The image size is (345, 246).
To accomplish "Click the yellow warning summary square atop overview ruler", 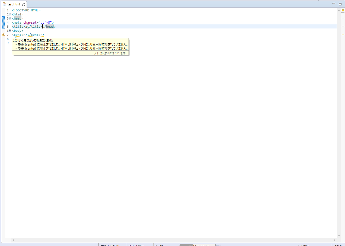I will click(x=343, y=10).
